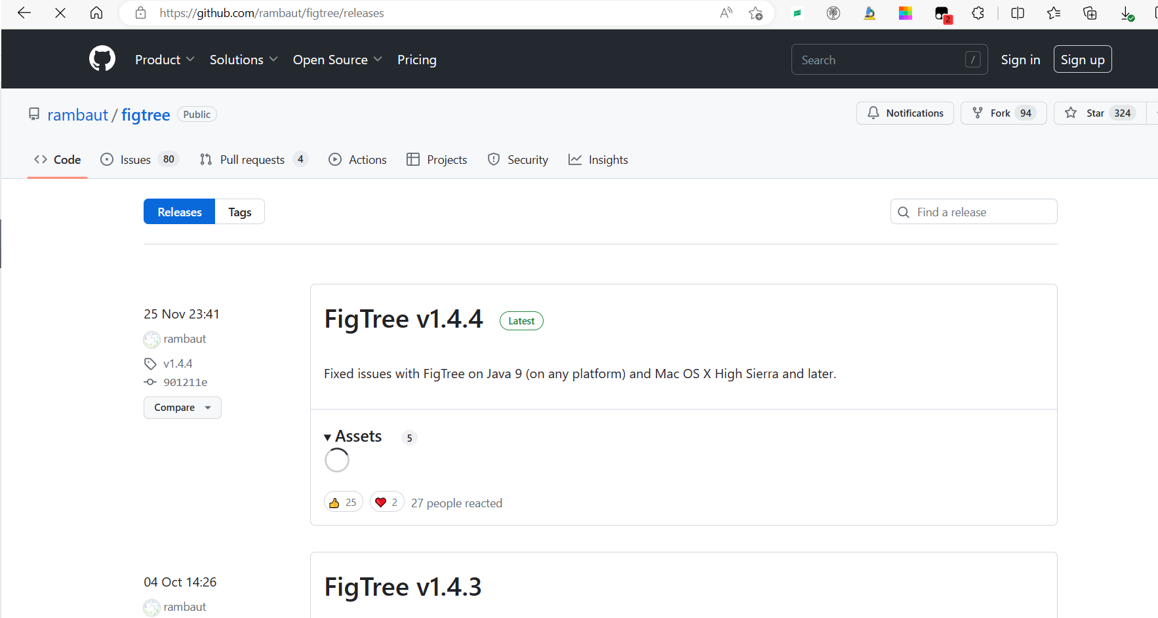Open the Pull requests tab
1158x618 pixels.
click(x=253, y=159)
